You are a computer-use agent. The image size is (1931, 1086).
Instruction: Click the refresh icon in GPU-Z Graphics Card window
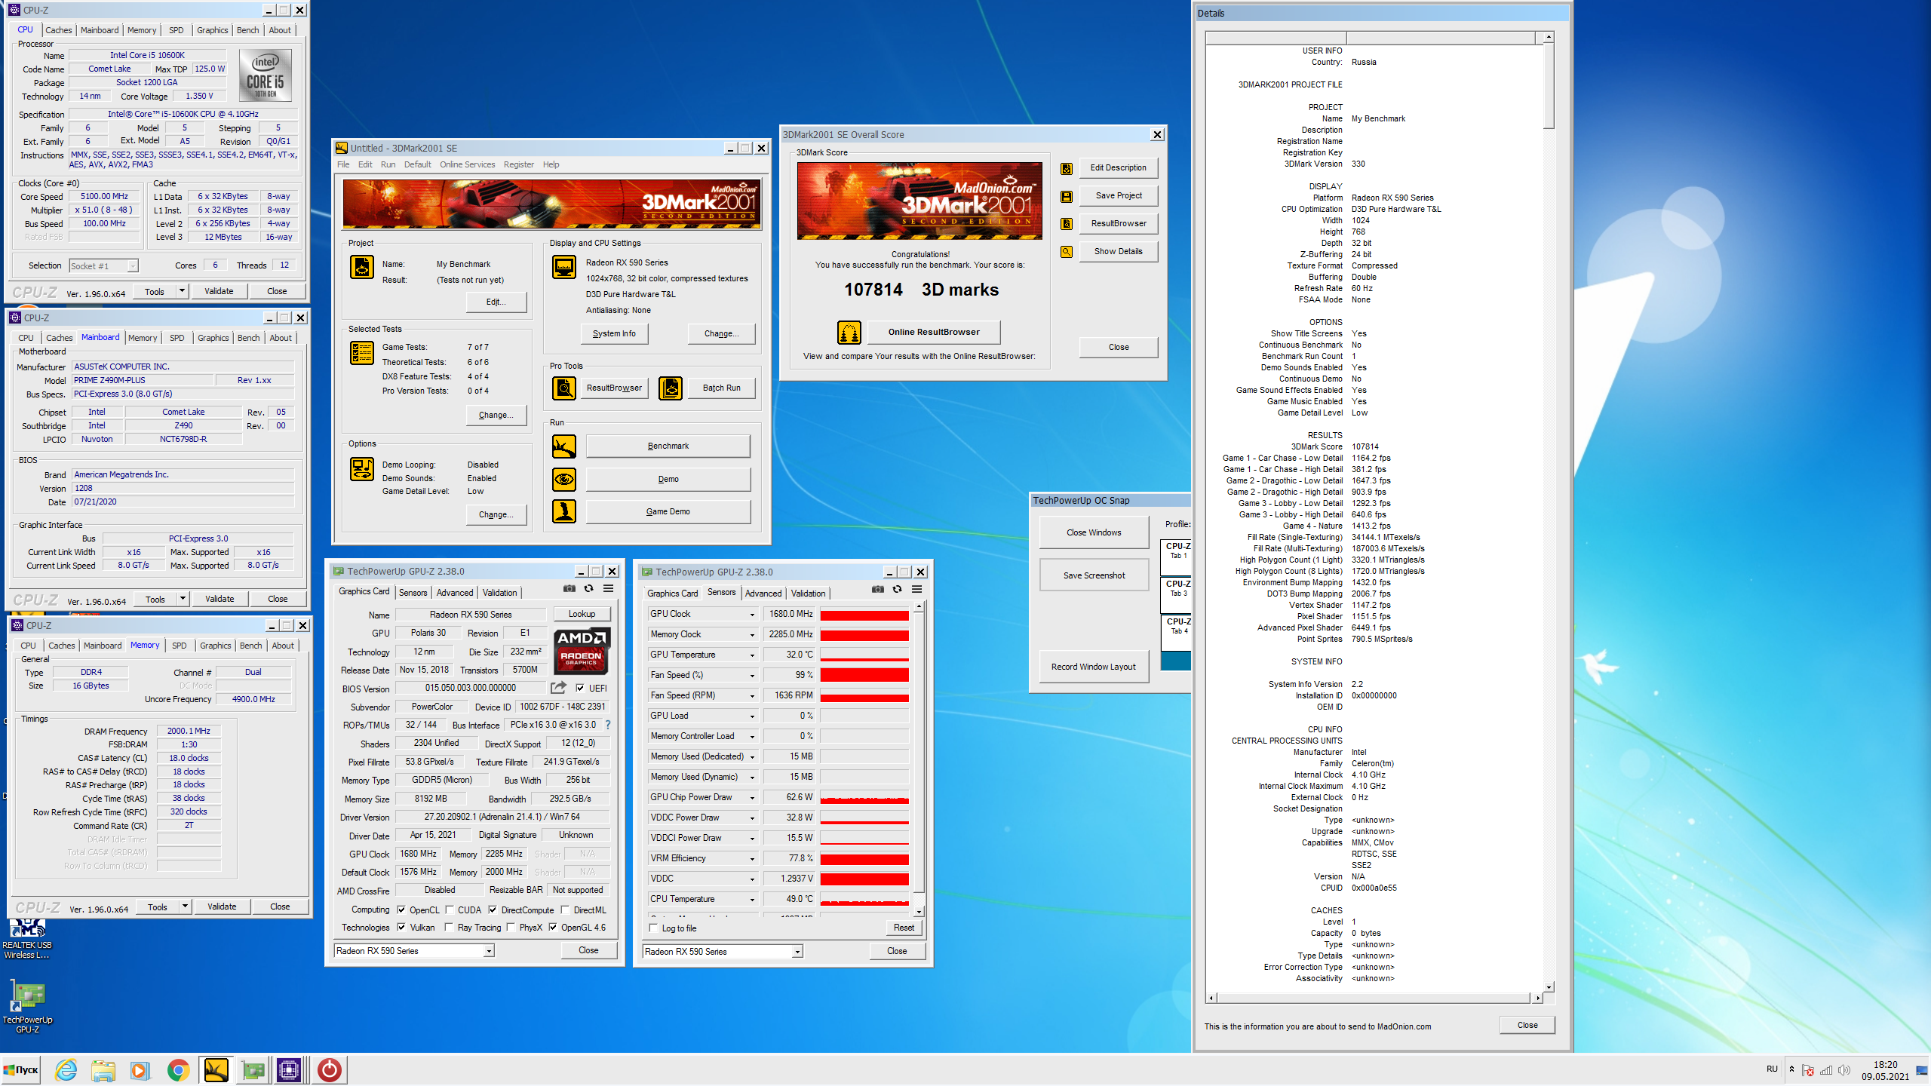pos(589,588)
